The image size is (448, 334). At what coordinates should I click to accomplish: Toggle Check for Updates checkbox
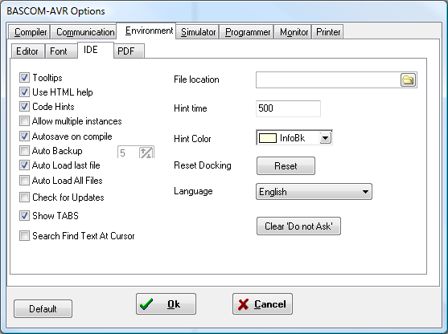pos(24,197)
